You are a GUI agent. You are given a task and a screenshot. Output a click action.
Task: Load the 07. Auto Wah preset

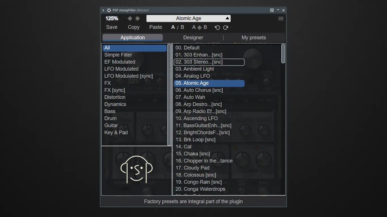click(x=209, y=97)
